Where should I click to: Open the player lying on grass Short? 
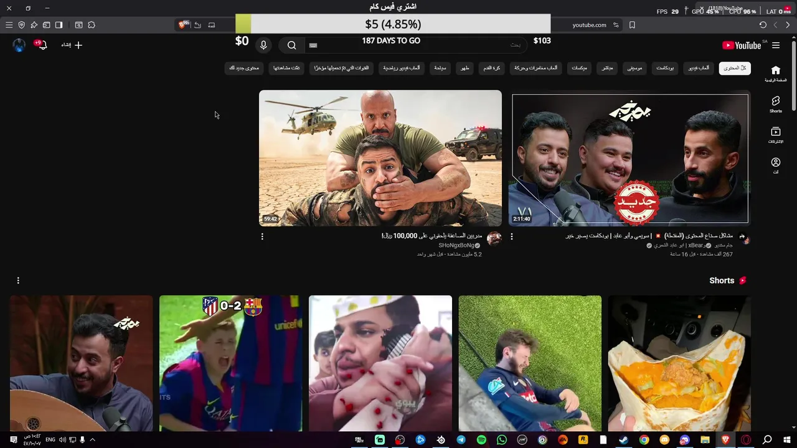530,363
